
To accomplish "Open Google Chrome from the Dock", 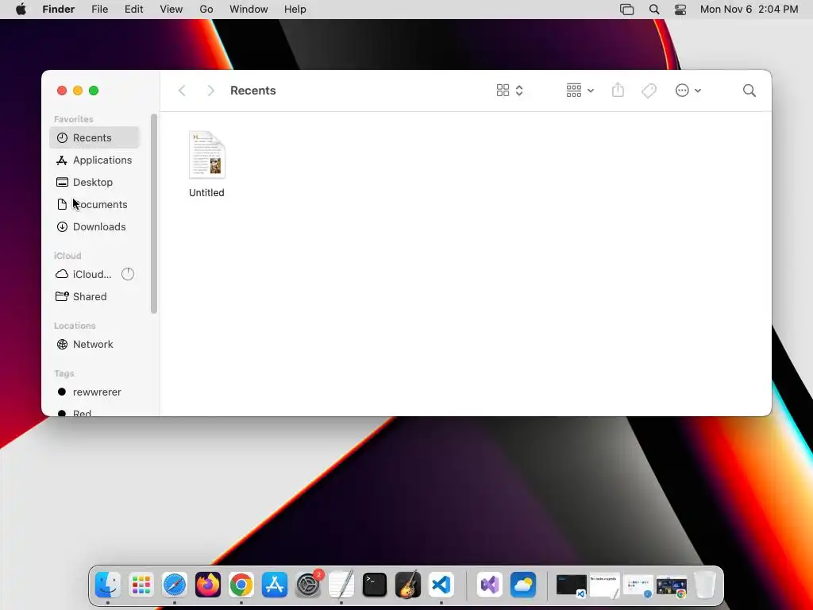I will pyautogui.click(x=241, y=585).
